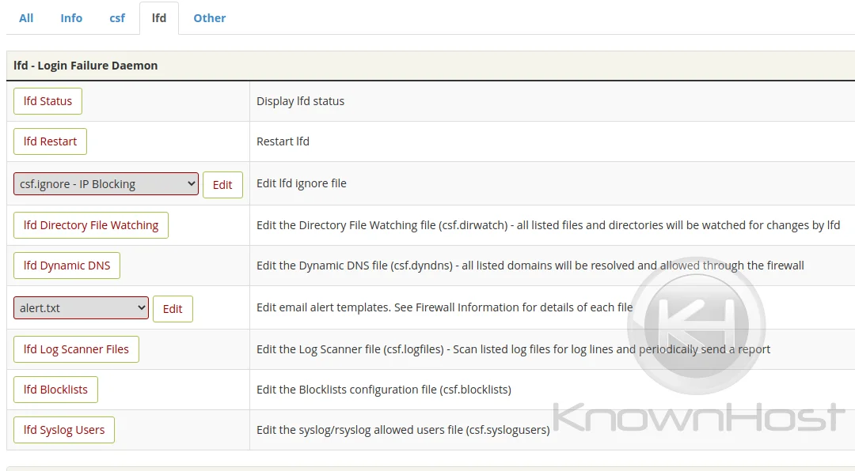
Task: Go to the Other tab
Action: (x=209, y=18)
